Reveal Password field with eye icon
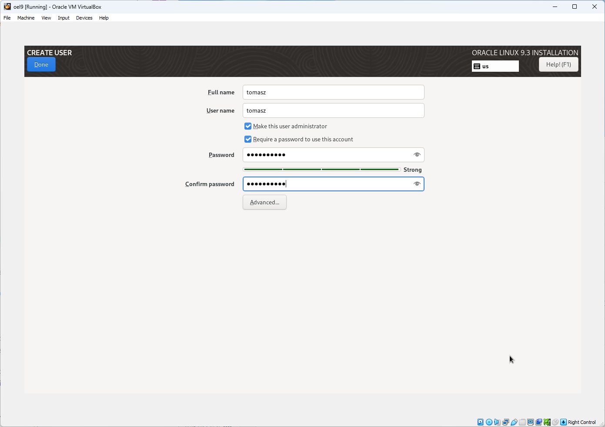The height and width of the screenshot is (427, 605). tap(417, 155)
